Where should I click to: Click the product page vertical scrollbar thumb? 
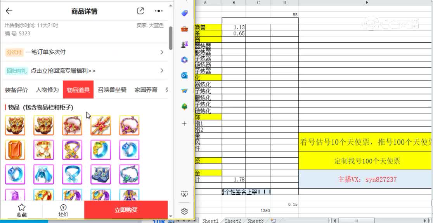[x=170, y=38]
